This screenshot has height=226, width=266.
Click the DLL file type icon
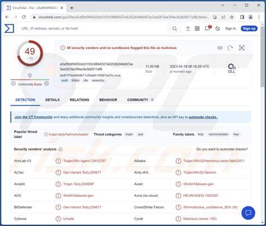[x=232, y=68]
